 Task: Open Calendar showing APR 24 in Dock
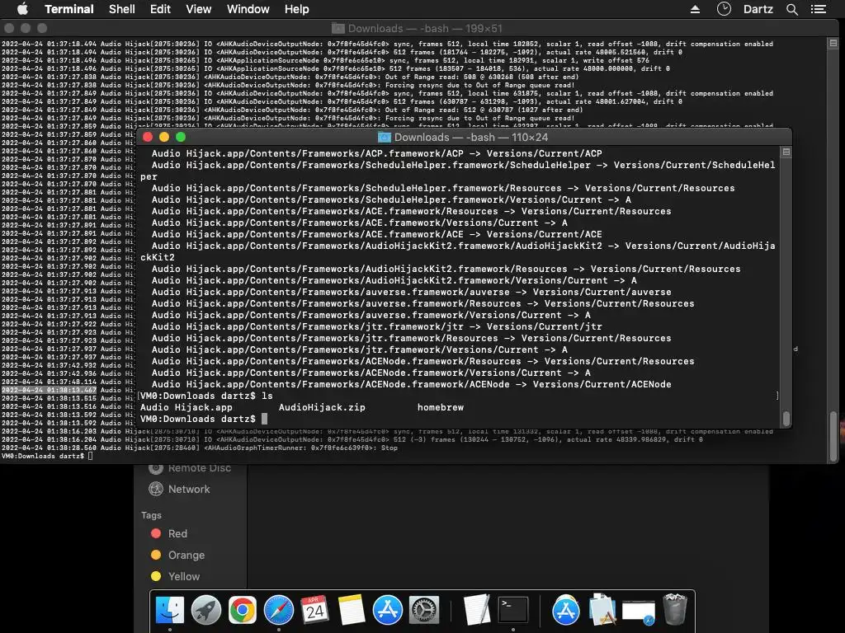click(x=314, y=610)
